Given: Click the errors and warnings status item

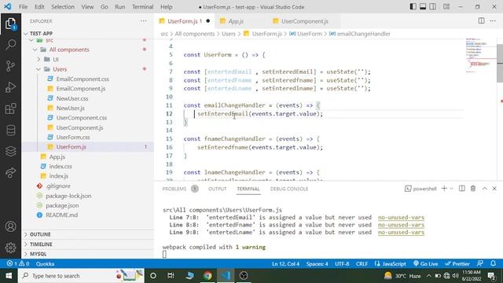Looking at the screenshot, I should pyautogui.click(x=18, y=264).
